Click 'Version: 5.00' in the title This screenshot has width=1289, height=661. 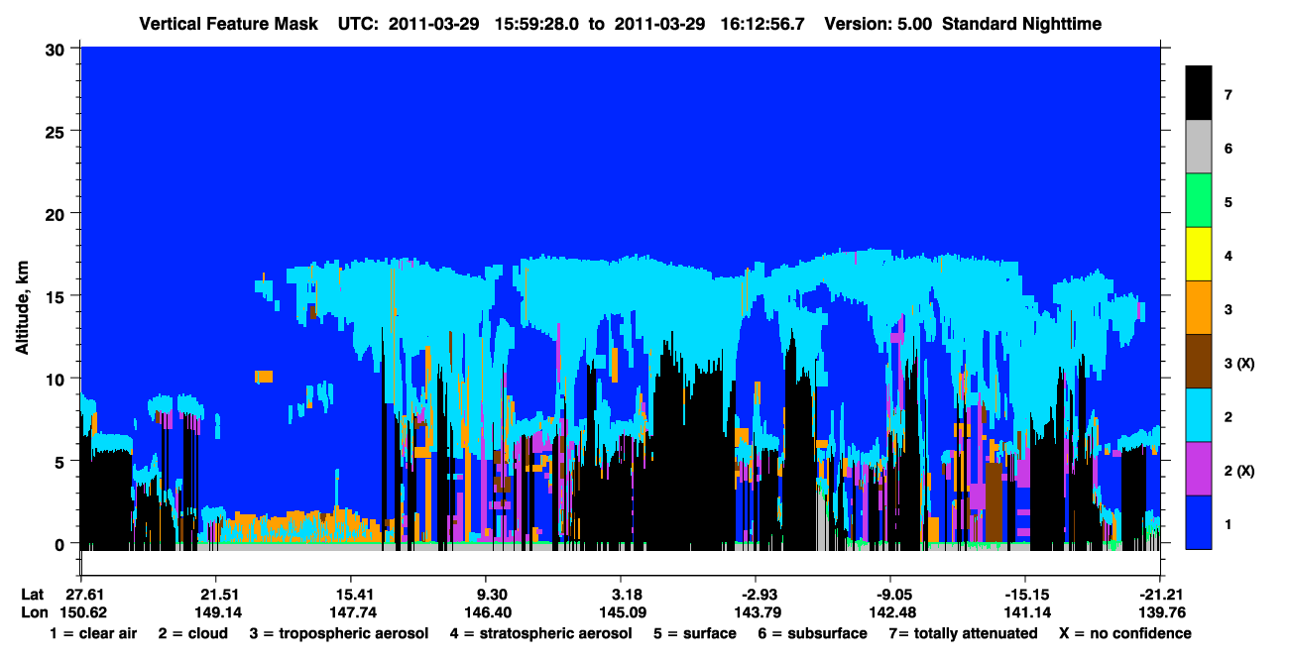(877, 23)
